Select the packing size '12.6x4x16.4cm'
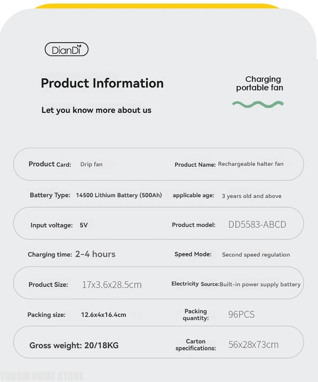318x382 pixels. [x=104, y=315]
